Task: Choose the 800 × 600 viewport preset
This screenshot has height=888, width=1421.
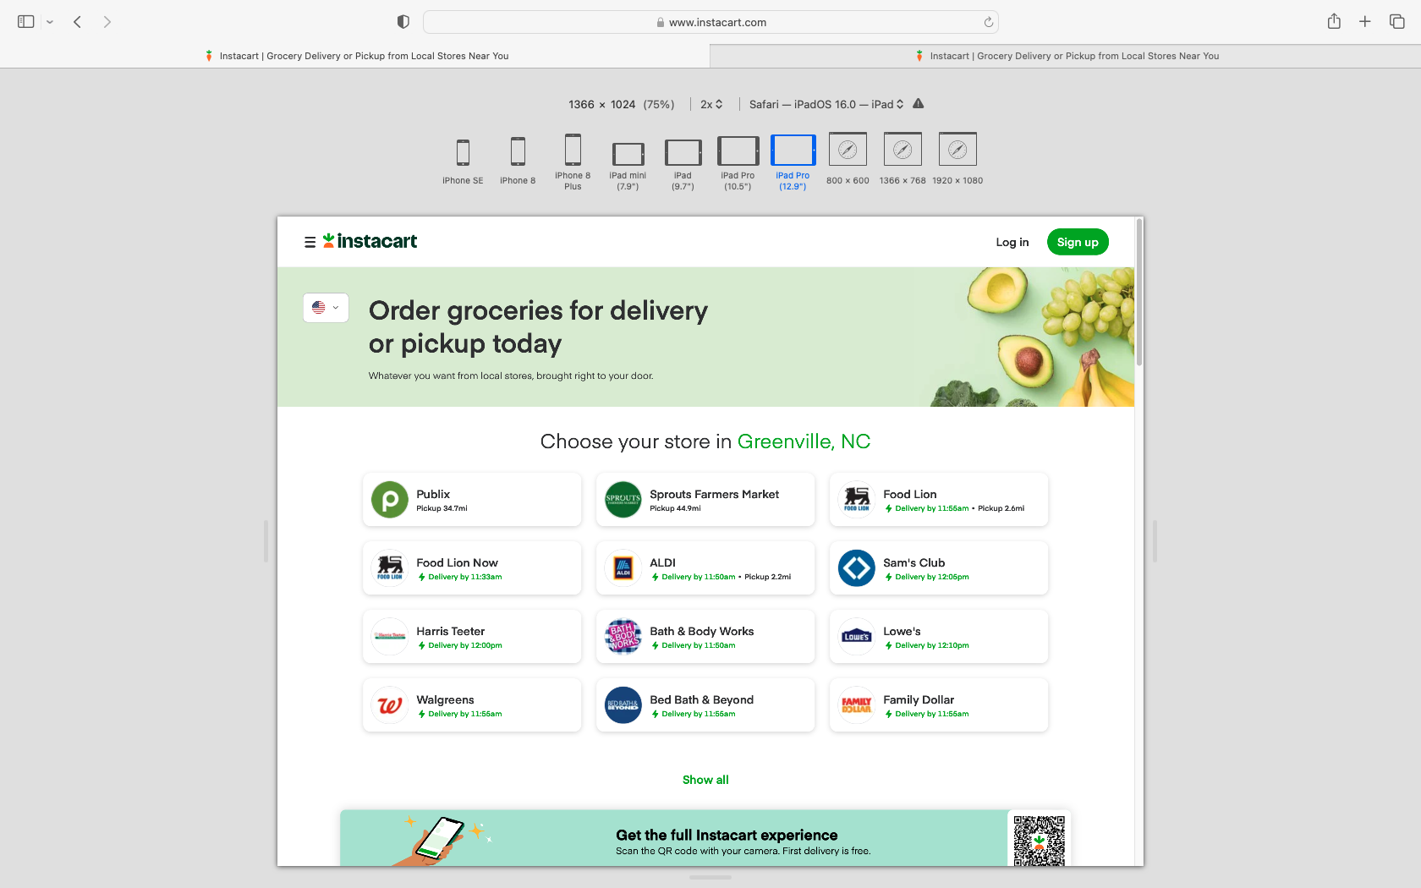Action: (x=848, y=159)
